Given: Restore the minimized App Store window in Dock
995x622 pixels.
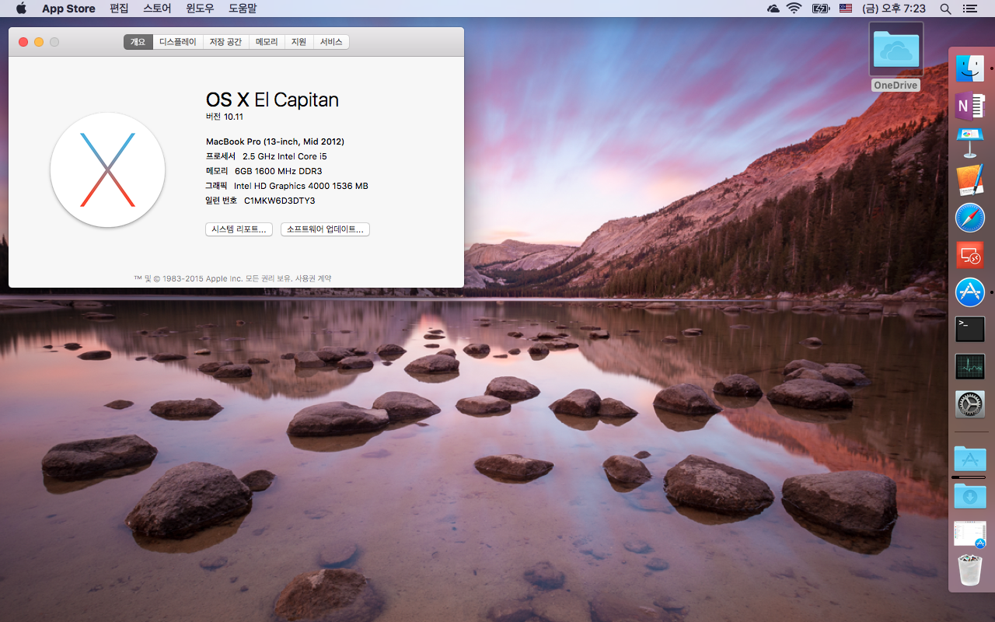Looking at the screenshot, I should coord(970,533).
